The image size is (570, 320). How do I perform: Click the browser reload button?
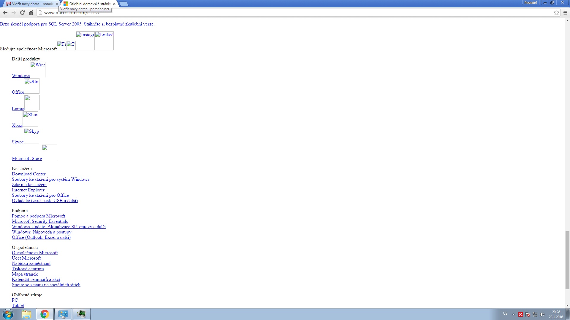pos(22,12)
